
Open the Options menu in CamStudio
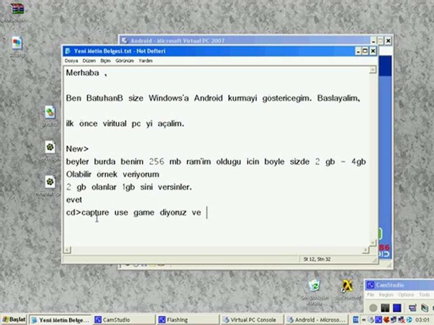coord(406,295)
